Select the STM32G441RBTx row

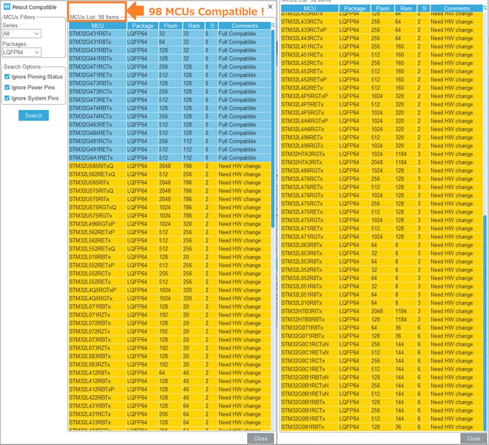169,59
